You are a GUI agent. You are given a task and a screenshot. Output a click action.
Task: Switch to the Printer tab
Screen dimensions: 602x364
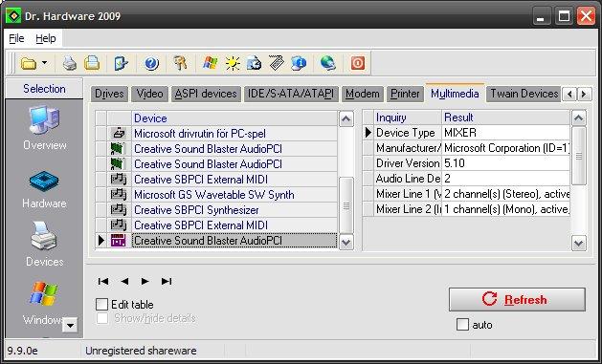(405, 94)
